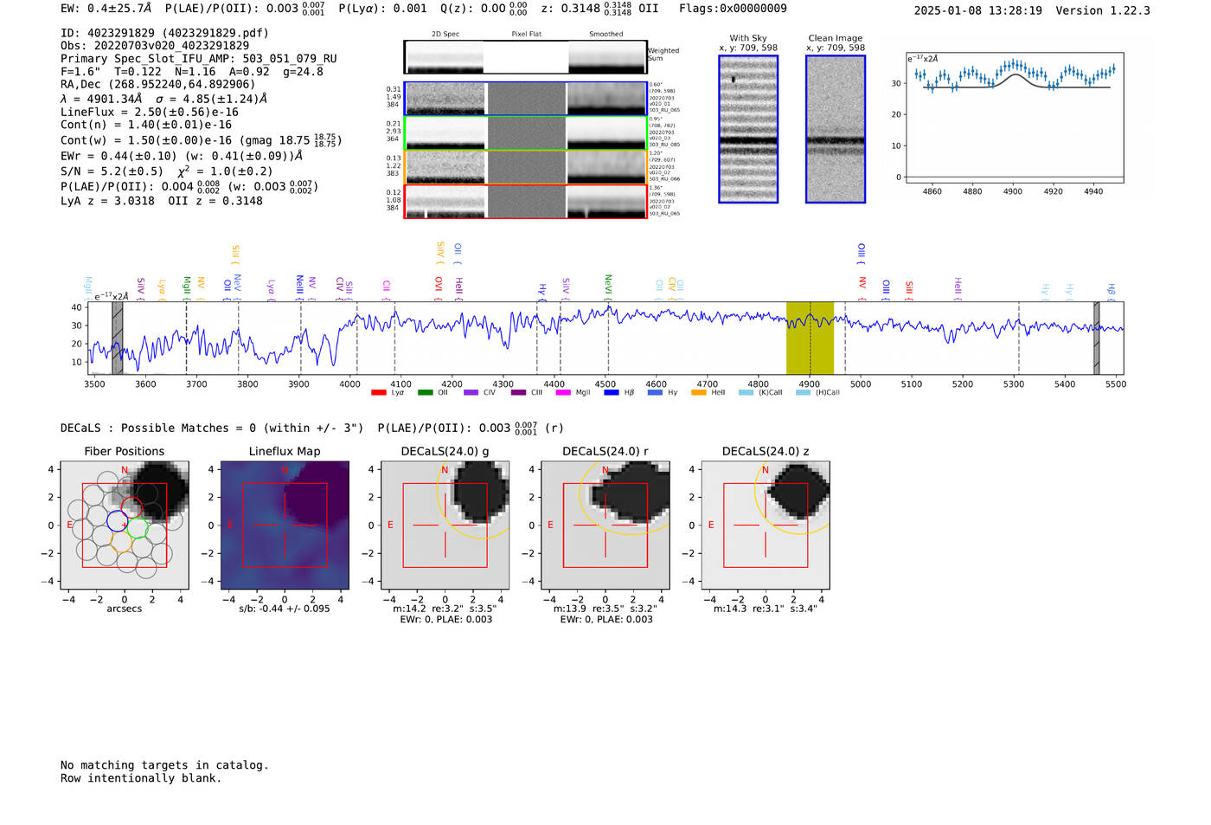This screenshot has width=1211, height=825.
Task: Select the red-bordered fiber spectrum row
Action: [526, 201]
